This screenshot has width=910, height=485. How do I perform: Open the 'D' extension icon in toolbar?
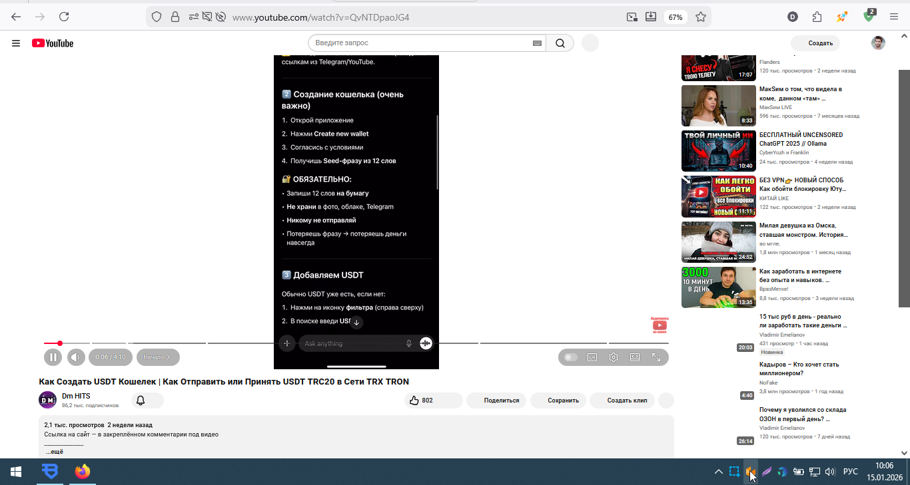coord(793,17)
